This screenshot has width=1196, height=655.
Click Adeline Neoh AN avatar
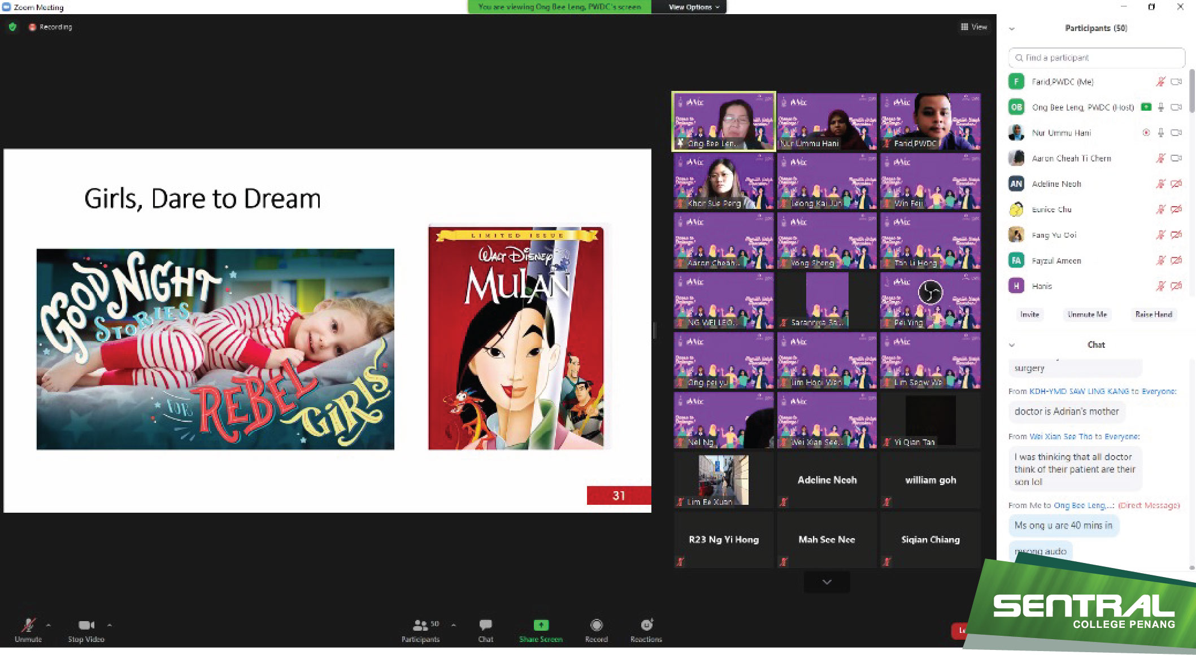click(1016, 184)
